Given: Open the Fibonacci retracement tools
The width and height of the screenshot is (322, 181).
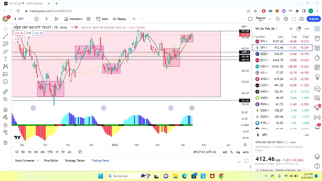Looking at the screenshot, I should click(5, 44).
